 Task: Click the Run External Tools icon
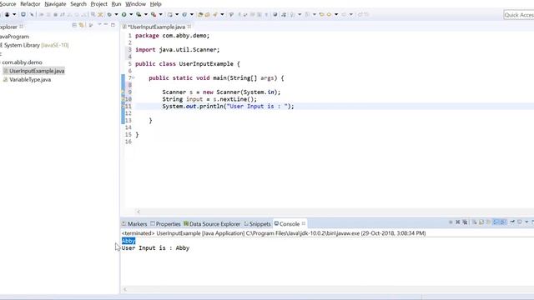pyautogui.click(x=154, y=15)
